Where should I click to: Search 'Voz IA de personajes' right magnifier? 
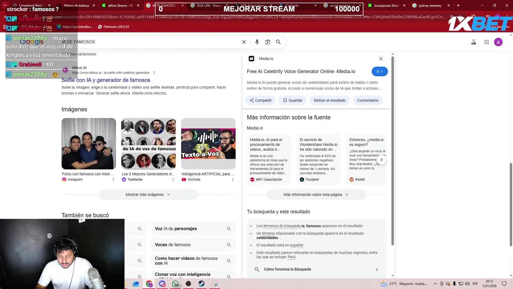point(229,229)
